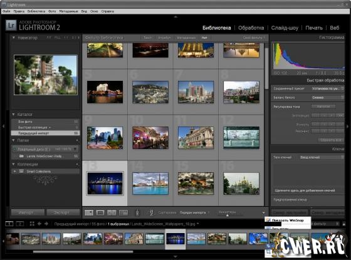Collapse the Коллекции panel
Screen dimensions: 351x260
coord(13,164)
